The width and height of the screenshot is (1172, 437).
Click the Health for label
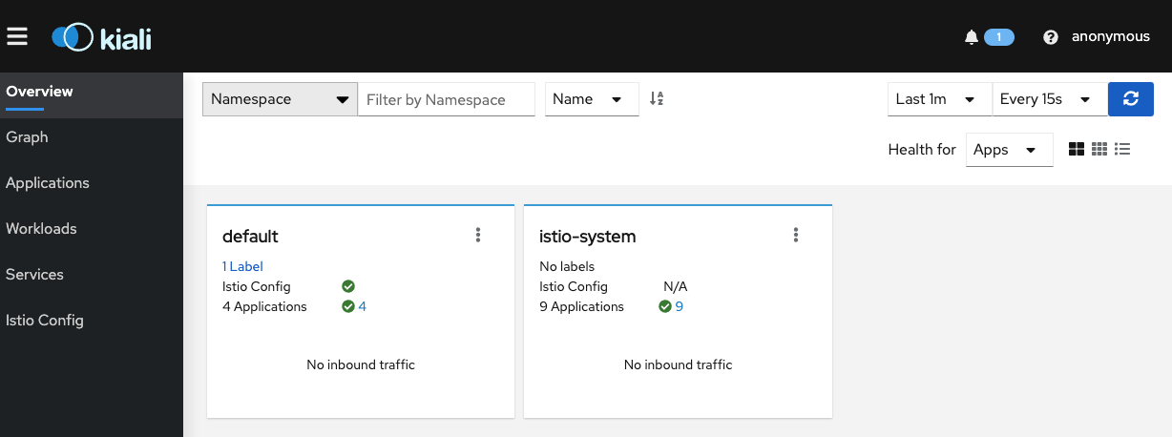click(922, 150)
